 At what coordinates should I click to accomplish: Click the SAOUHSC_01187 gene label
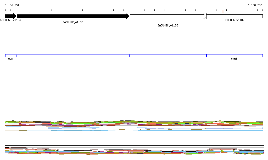(234, 20)
